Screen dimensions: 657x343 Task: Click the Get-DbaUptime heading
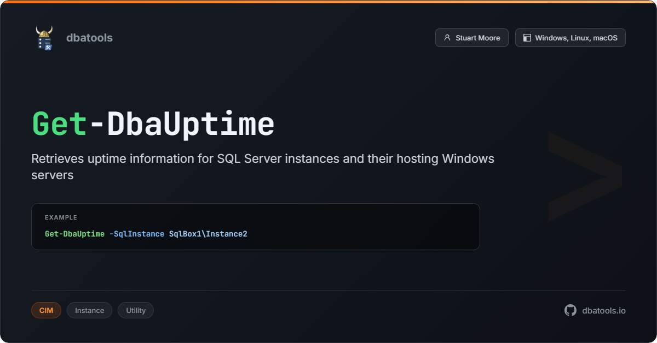[153, 124]
